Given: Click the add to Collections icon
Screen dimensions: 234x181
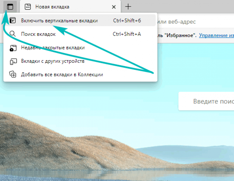Looking at the screenshot, I should point(13,75).
